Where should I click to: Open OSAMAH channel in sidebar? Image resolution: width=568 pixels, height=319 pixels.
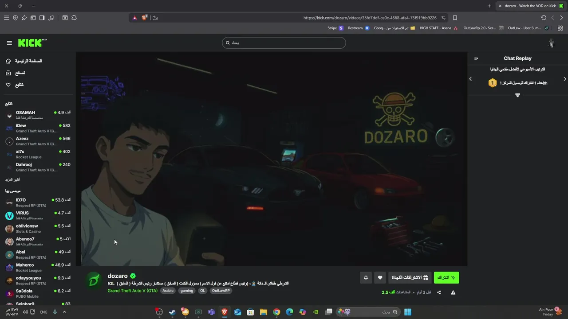[x=38, y=115]
